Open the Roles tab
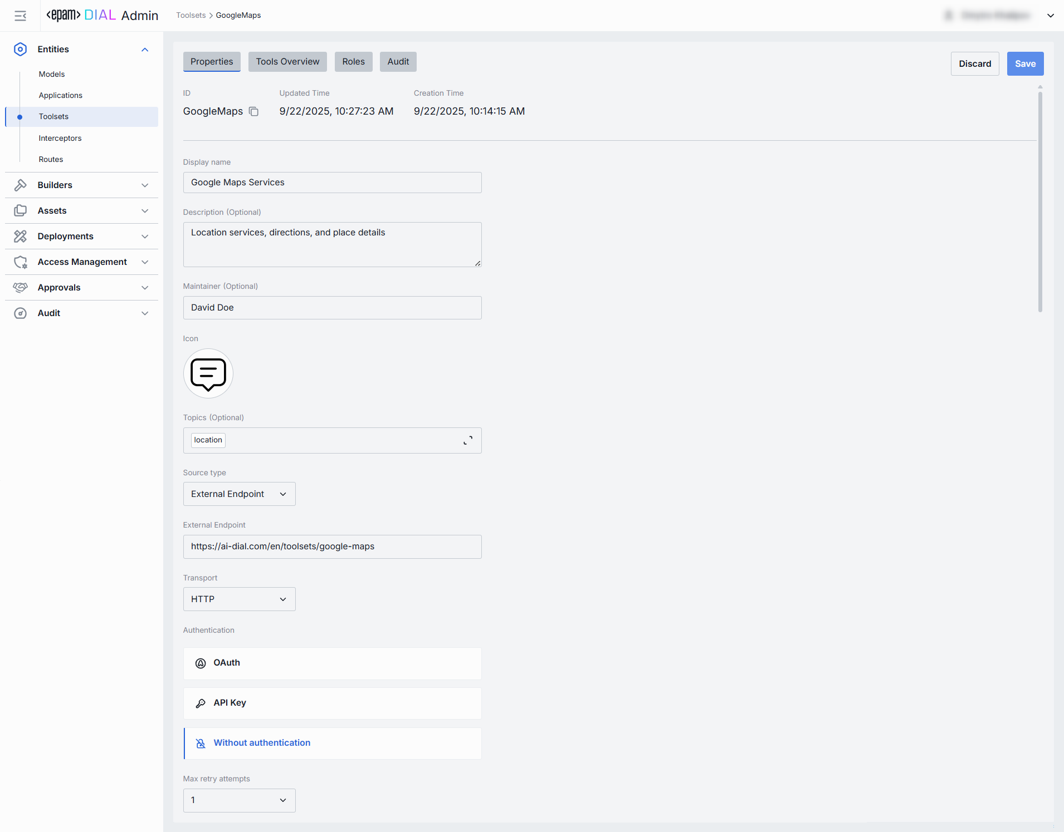Screen dimensions: 1064x832 tap(353, 62)
